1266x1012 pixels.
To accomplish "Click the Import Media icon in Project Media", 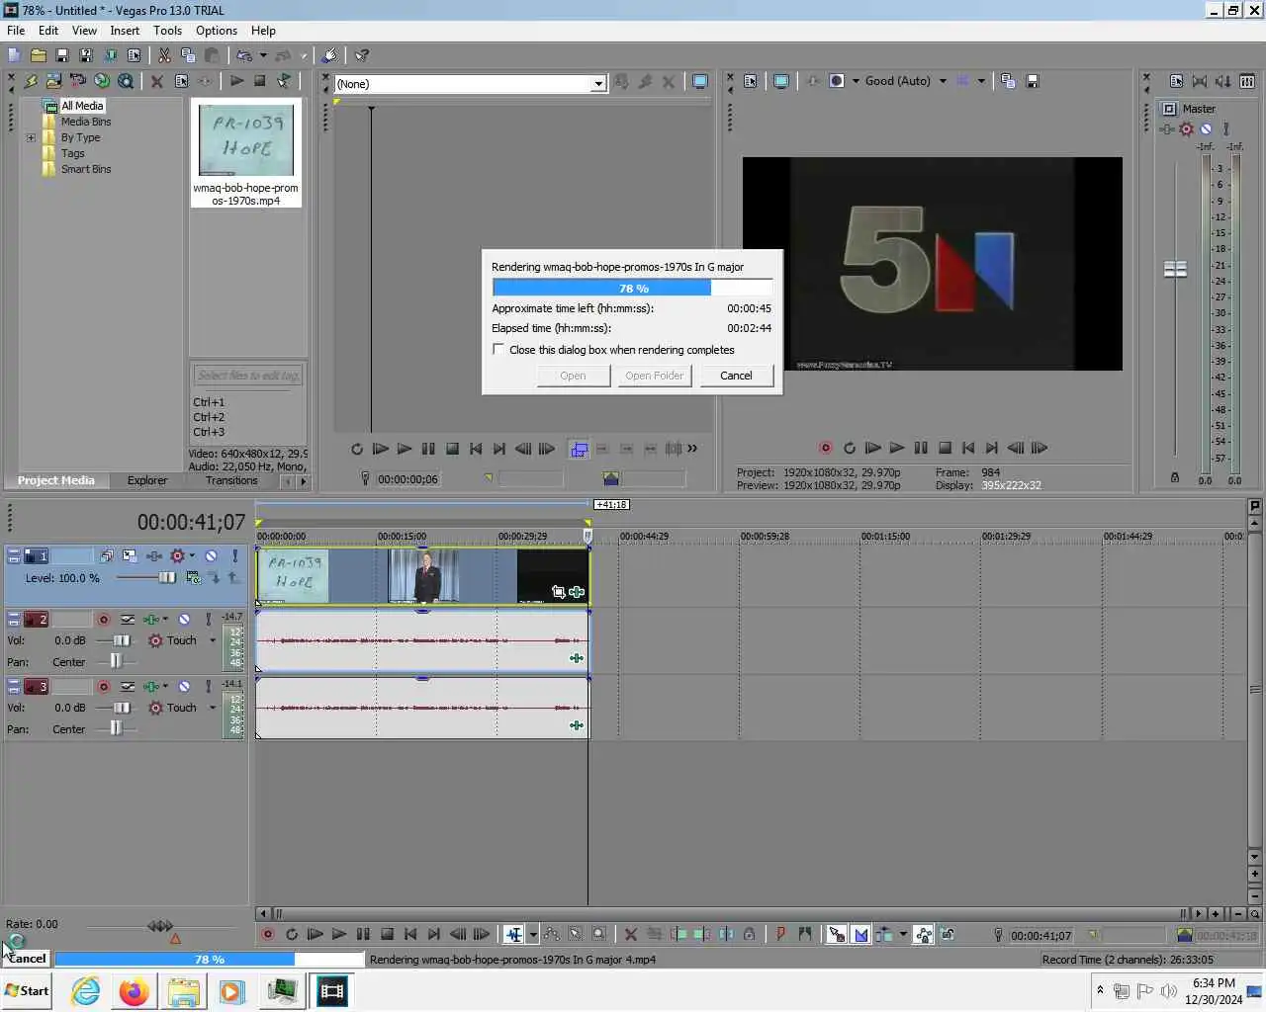I will 53,81.
